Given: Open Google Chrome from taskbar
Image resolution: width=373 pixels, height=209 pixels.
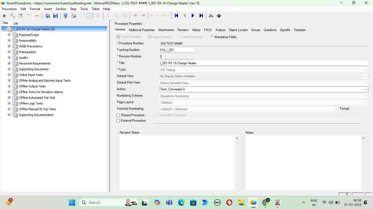Looking at the screenshot, I should [x=265, y=202].
